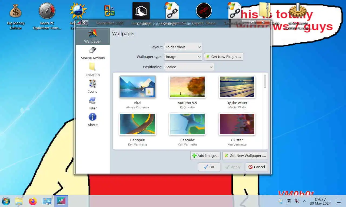Select the KevinOffice 2009 desktop icon

pos(109,11)
